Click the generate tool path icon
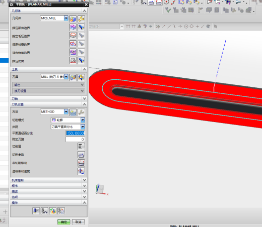Screen dimensions: 262x227 point(36,211)
